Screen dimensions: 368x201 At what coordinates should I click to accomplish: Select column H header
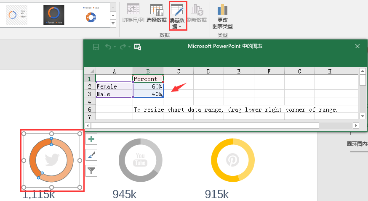(x=330, y=71)
